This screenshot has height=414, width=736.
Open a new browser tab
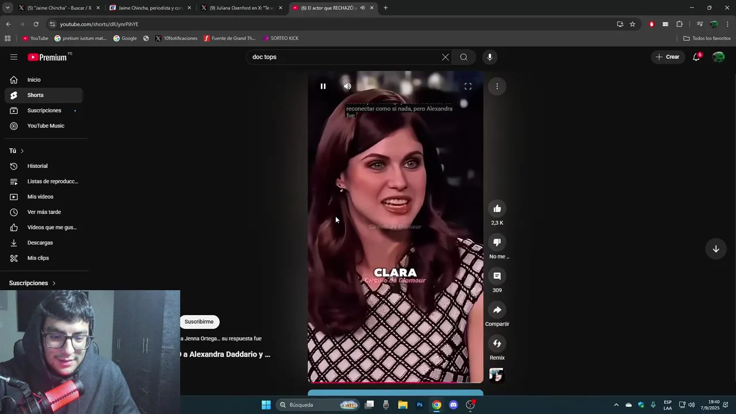click(385, 8)
